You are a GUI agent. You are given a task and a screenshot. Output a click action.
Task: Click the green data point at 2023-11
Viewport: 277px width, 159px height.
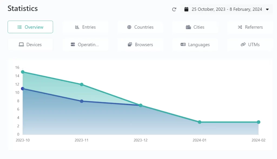pos(82,84)
